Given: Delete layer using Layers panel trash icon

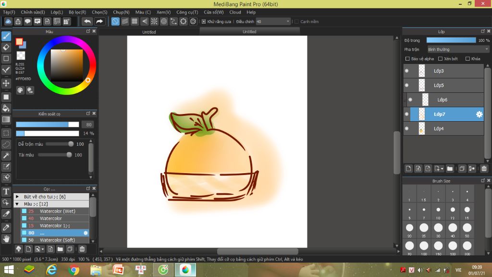Looking at the screenshot, I should pos(484,168).
